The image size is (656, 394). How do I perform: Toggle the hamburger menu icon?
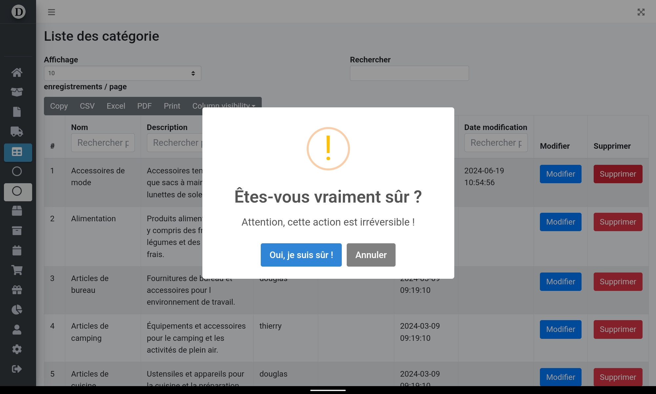point(51,12)
